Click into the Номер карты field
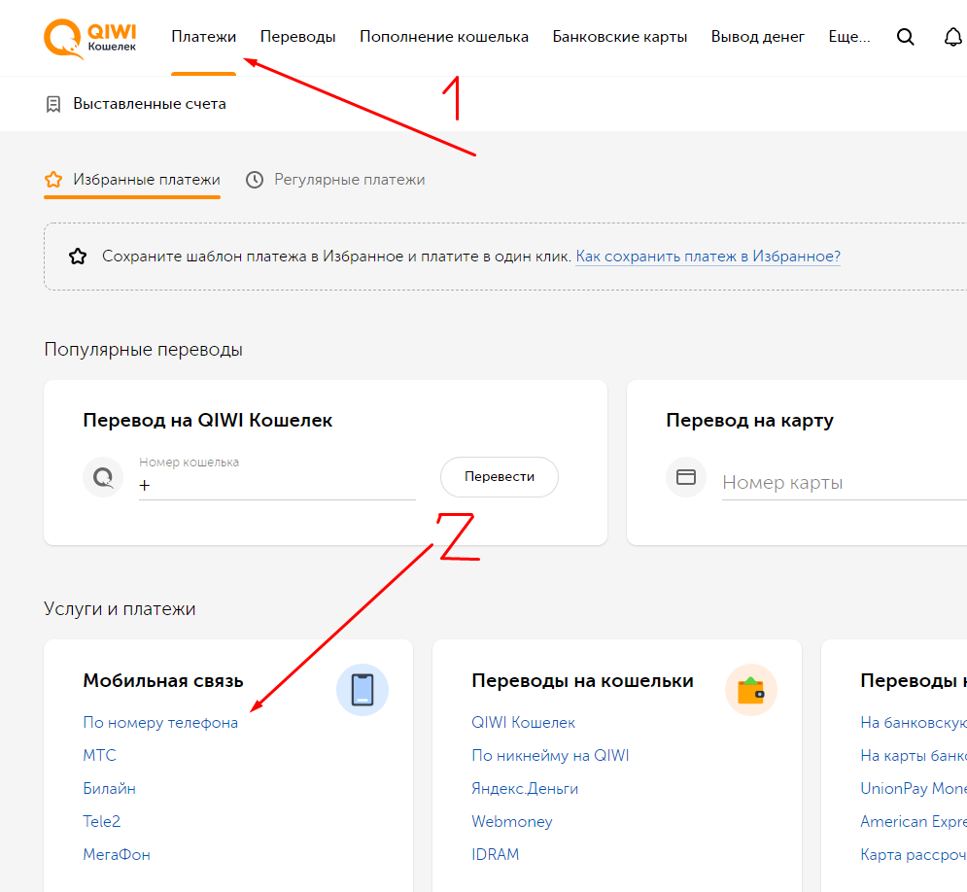Screen dimensions: 967x892 click(x=845, y=483)
